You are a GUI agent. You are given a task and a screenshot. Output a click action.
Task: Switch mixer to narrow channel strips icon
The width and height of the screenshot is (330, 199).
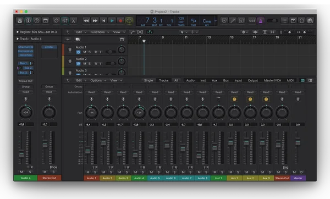click(x=302, y=80)
